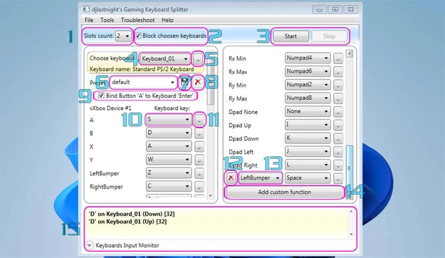Remove the LeftBumper custom function with red X
This screenshot has height=258, width=445.
click(231, 178)
